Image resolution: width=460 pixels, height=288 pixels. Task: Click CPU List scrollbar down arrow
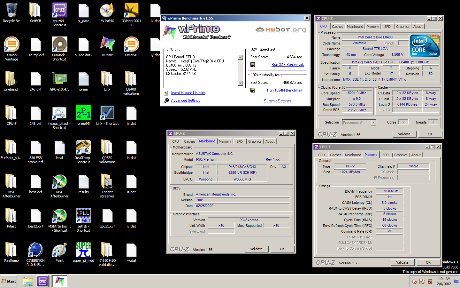coord(241,83)
